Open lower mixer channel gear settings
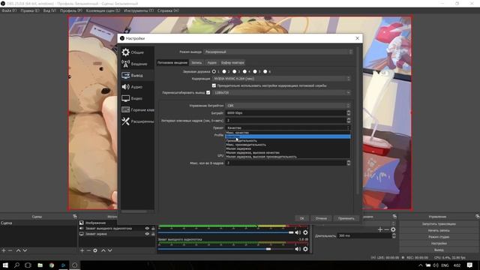The height and width of the screenshot is (270, 480). pos(305,249)
